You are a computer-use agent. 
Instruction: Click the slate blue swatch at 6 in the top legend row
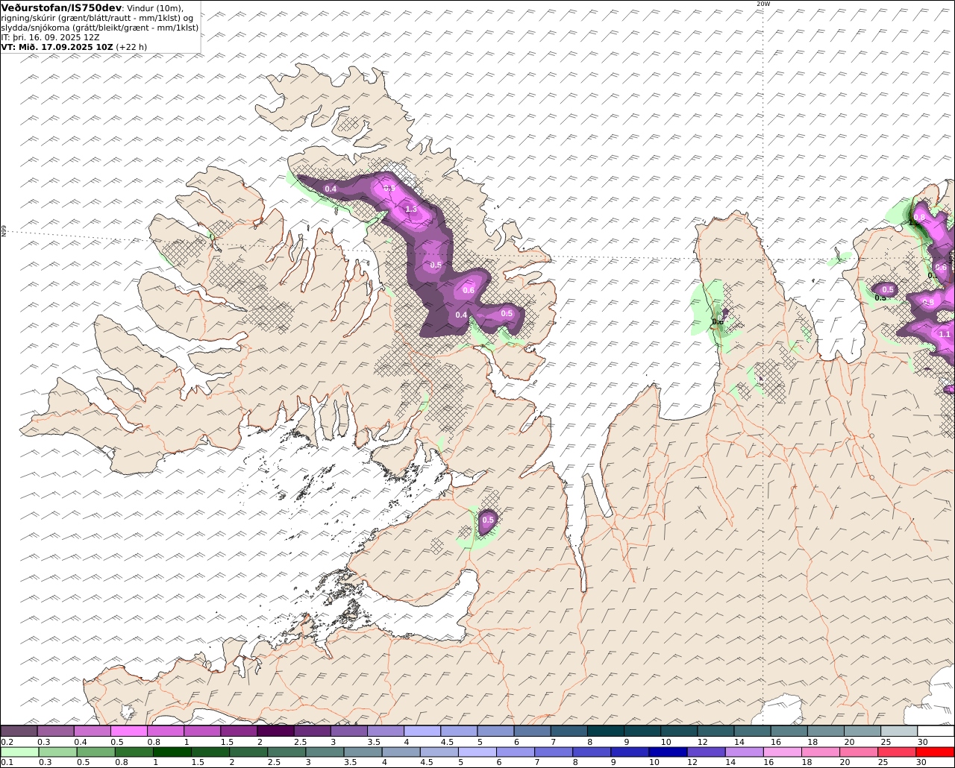click(533, 731)
